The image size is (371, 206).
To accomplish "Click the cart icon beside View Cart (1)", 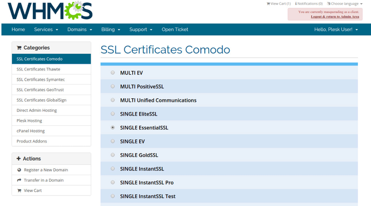I will click(x=268, y=4).
